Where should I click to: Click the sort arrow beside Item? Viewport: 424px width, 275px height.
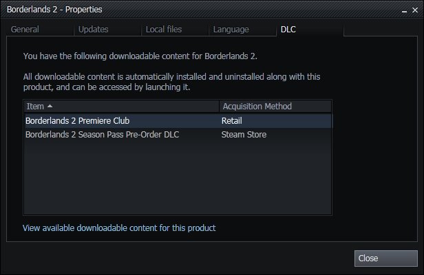pos(49,107)
